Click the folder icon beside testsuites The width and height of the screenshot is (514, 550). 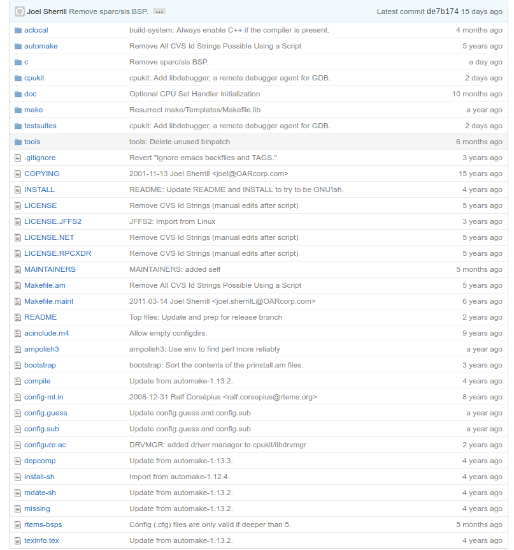click(x=18, y=126)
